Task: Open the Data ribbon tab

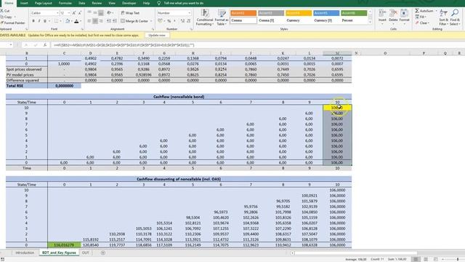Action: tap(82, 3)
